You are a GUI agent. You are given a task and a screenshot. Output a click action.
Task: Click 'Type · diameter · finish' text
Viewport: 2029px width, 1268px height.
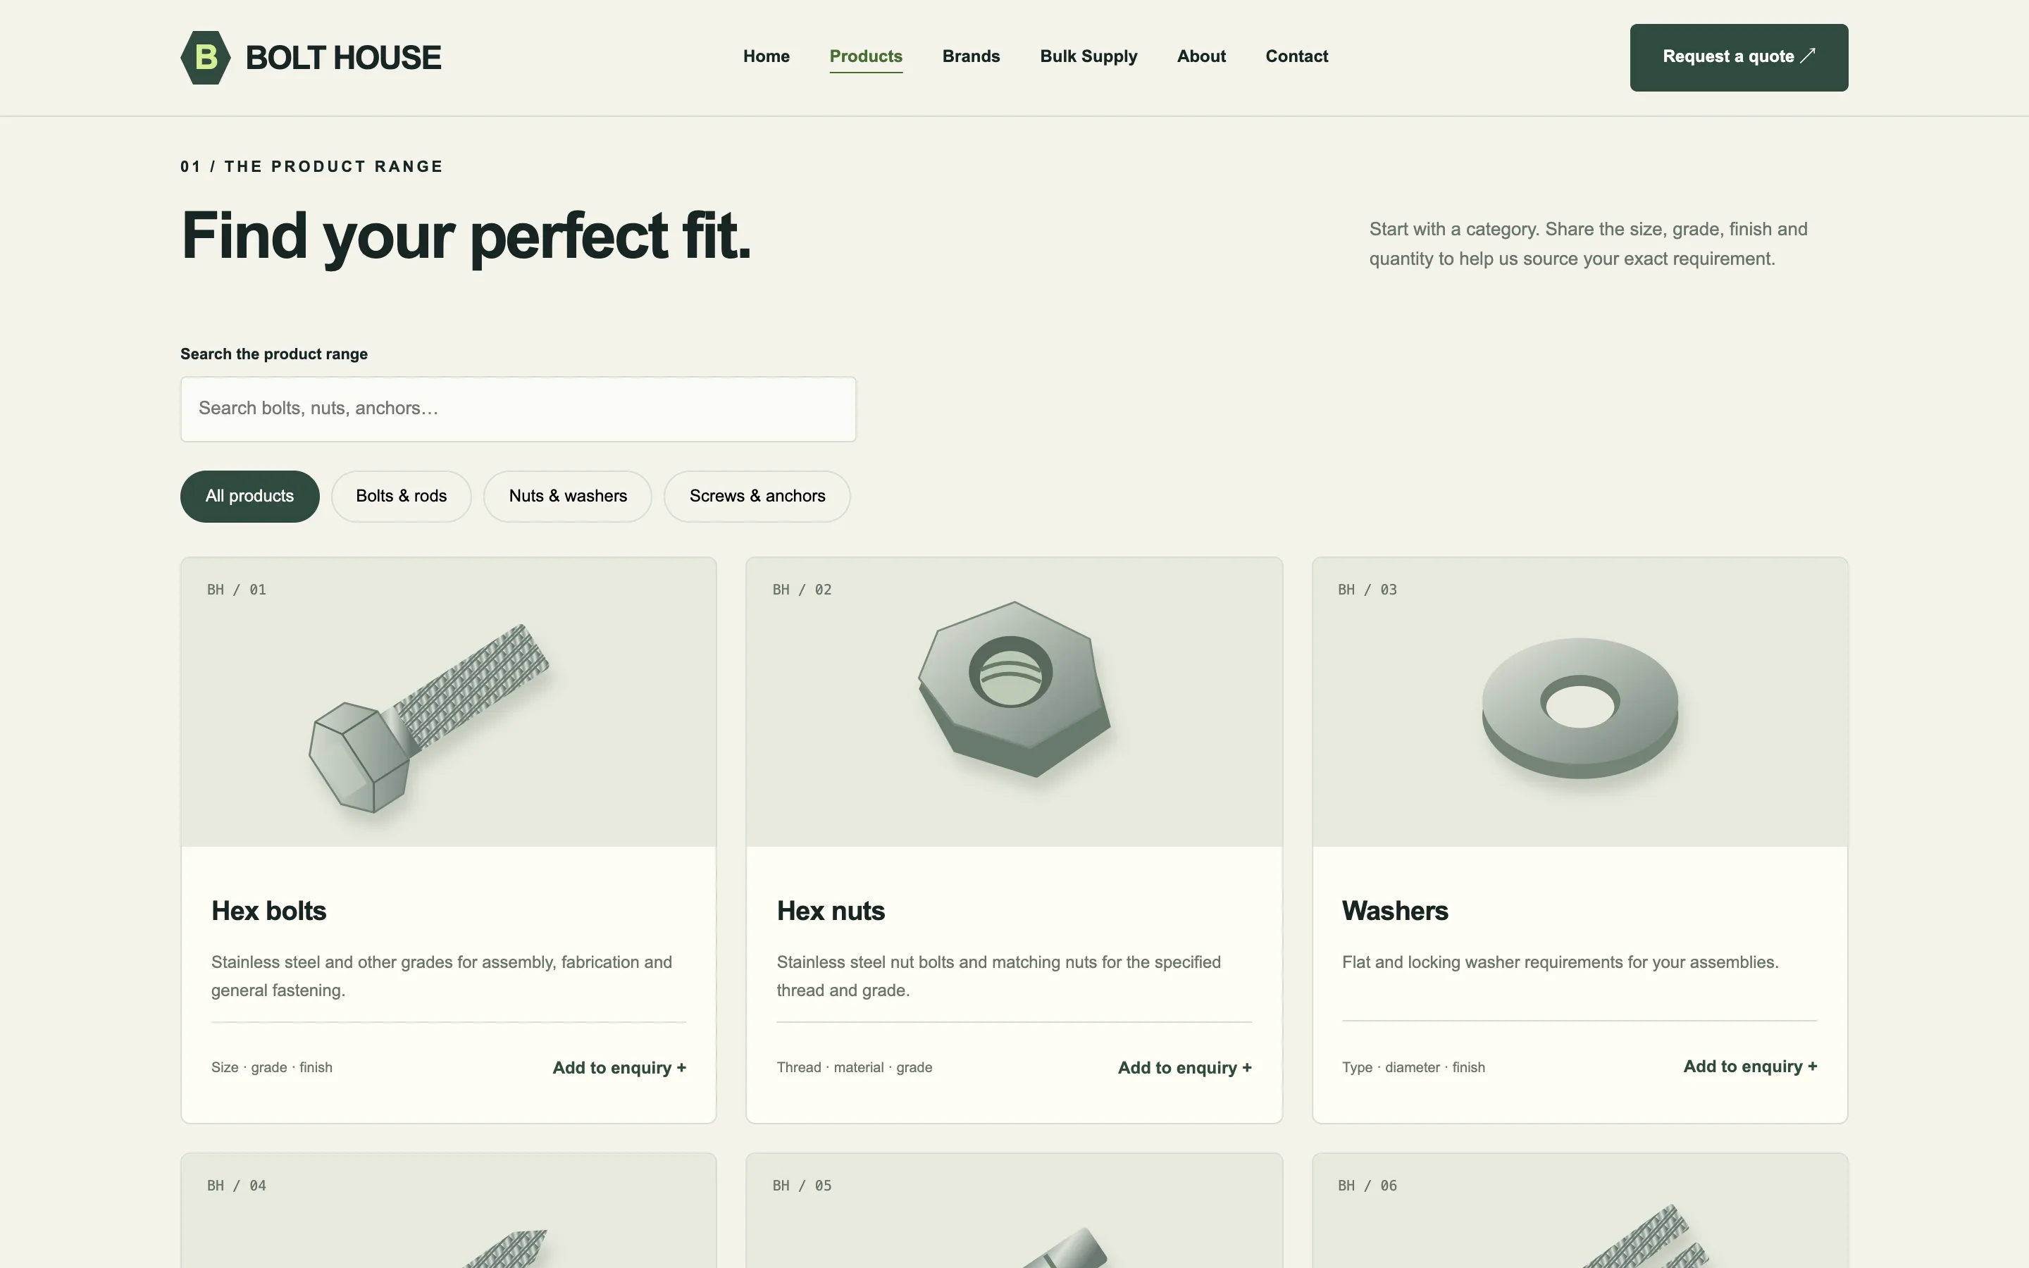[x=1413, y=1067]
